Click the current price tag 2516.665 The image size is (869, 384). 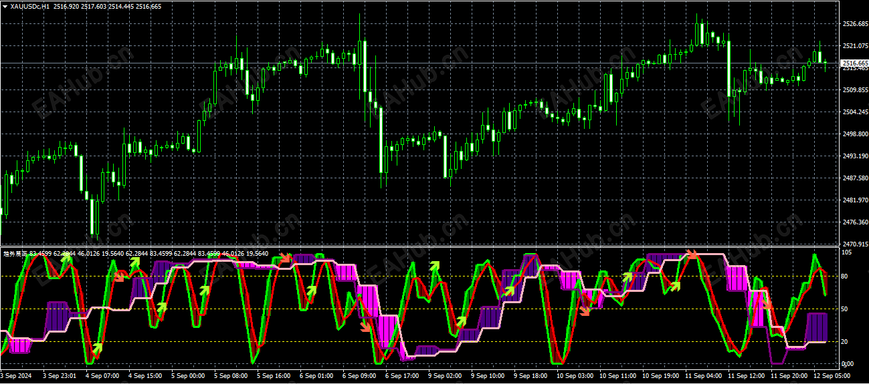click(854, 63)
